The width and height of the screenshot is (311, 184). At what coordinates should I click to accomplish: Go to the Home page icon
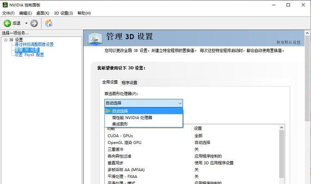(48, 23)
